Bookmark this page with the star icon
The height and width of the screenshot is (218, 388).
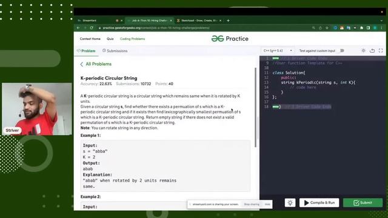[x=327, y=28]
